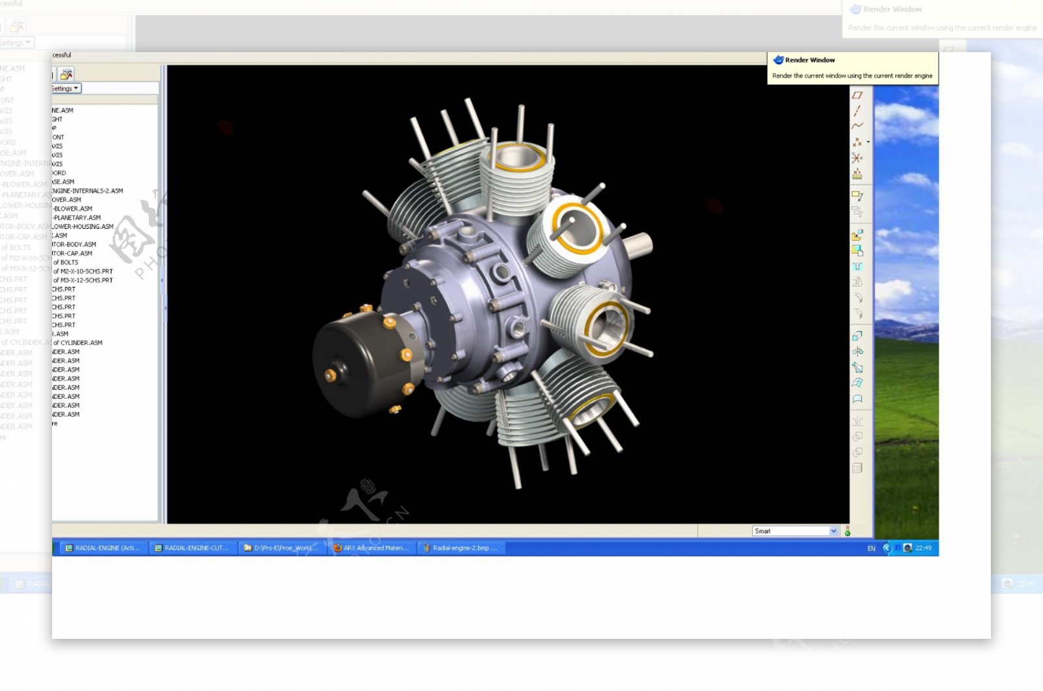The image size is (1043, 691).
Task: Collapse the model tree panel handle
Action: (x=162, y=280)
